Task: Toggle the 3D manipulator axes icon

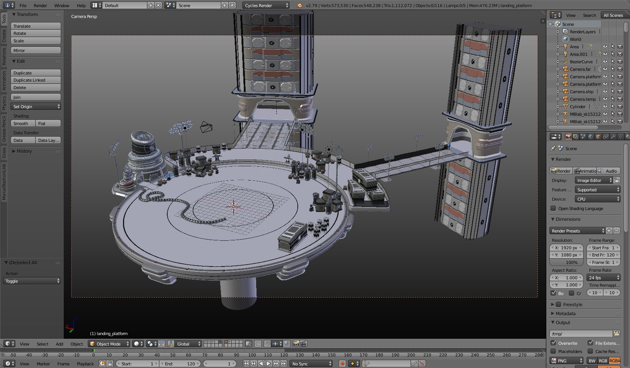Action: 171,344
